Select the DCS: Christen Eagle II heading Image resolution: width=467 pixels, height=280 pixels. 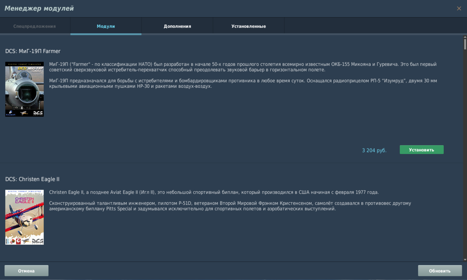(x=32, y=179)
